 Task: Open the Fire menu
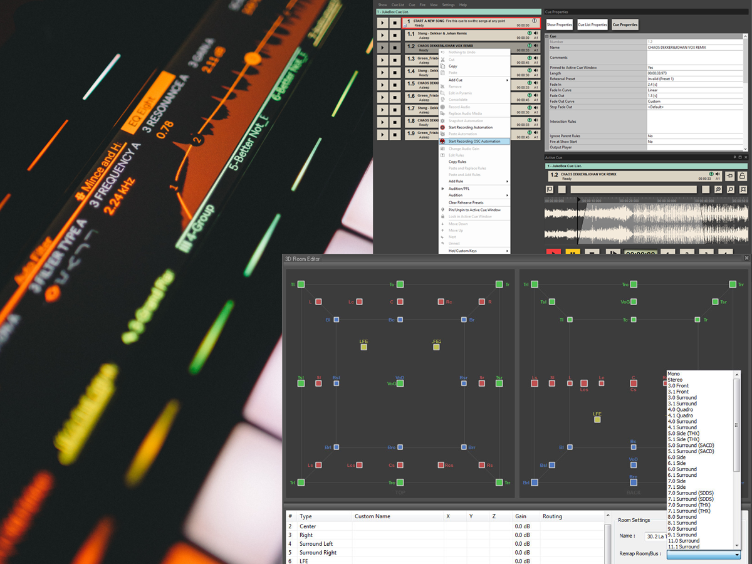pos(422,5)
